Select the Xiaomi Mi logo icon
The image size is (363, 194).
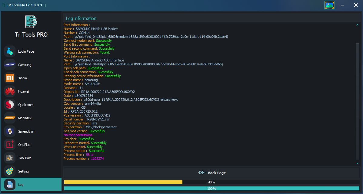point(10,78)
